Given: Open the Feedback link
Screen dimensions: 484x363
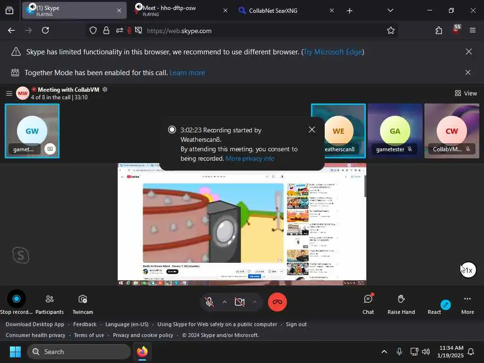Looking at the screenshot, I should click(85, 324).
